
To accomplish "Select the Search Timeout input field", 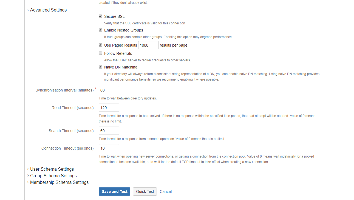I will [109, 131].
